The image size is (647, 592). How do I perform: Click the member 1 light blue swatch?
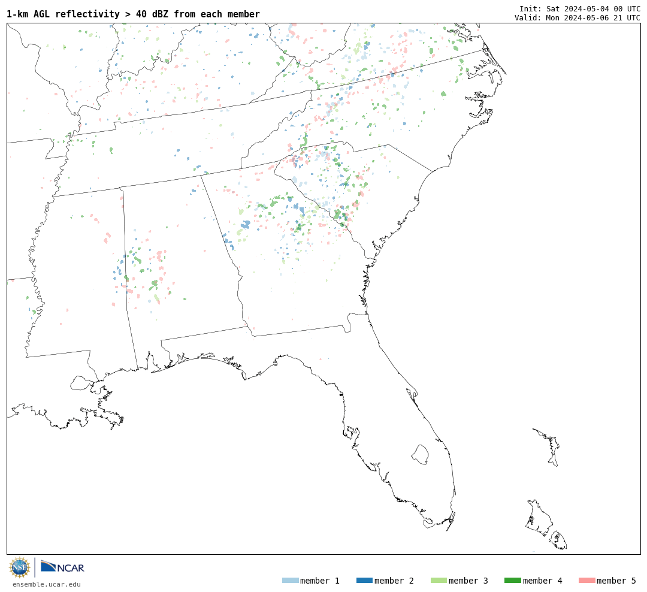point(290,581)
